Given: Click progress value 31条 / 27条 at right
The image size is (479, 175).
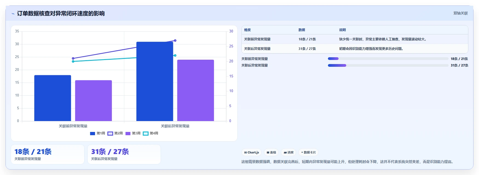Looking at the screenshot, I should tap(459, 65).
